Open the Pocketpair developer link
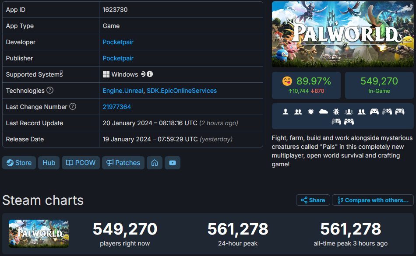The height and width of the screenshot is (256, 416). pyautogui.click(x=118, y=42)
